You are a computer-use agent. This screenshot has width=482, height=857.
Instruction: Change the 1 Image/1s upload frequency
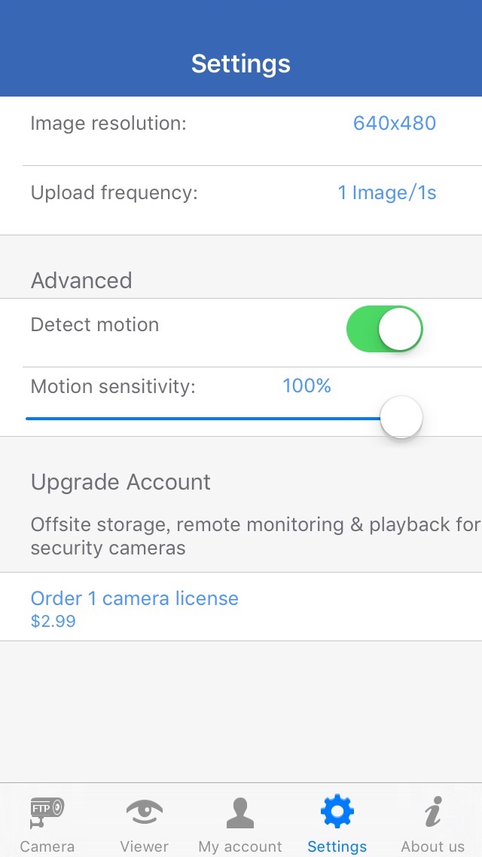pyautogui.click(x=387, y=193)
